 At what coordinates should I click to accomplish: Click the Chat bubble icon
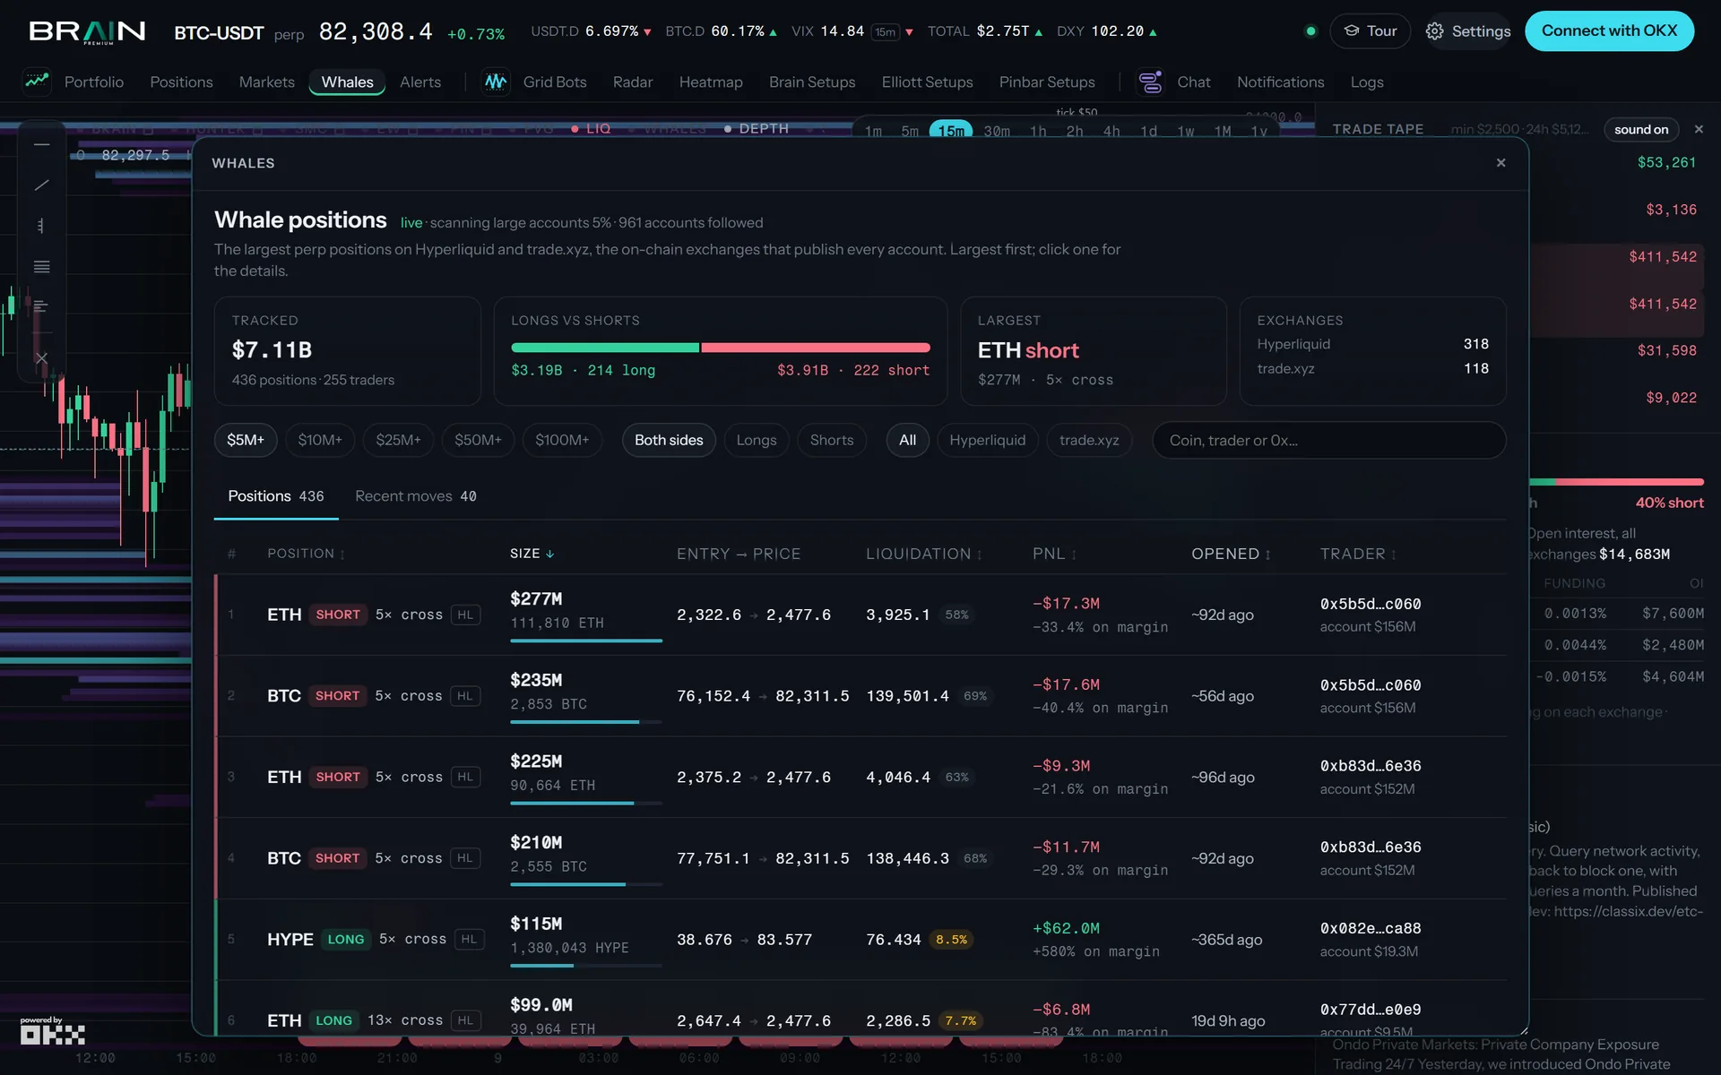click(x=1150, y=82)
